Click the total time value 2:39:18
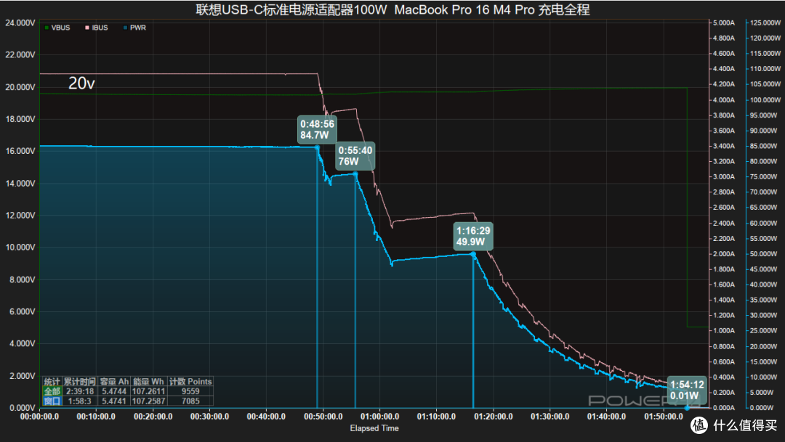The width and height of the screenshot is (785, 442). pos(80,391)
